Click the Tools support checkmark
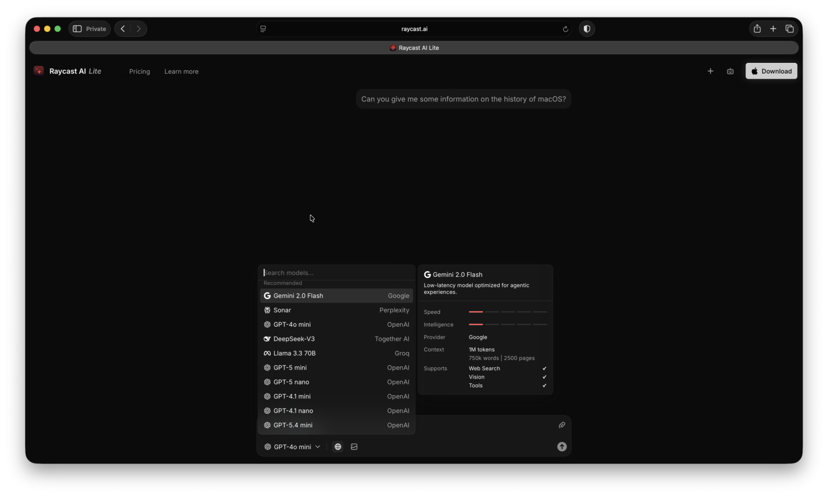This screenshot has height=497, width=828. tap(544, 386)
